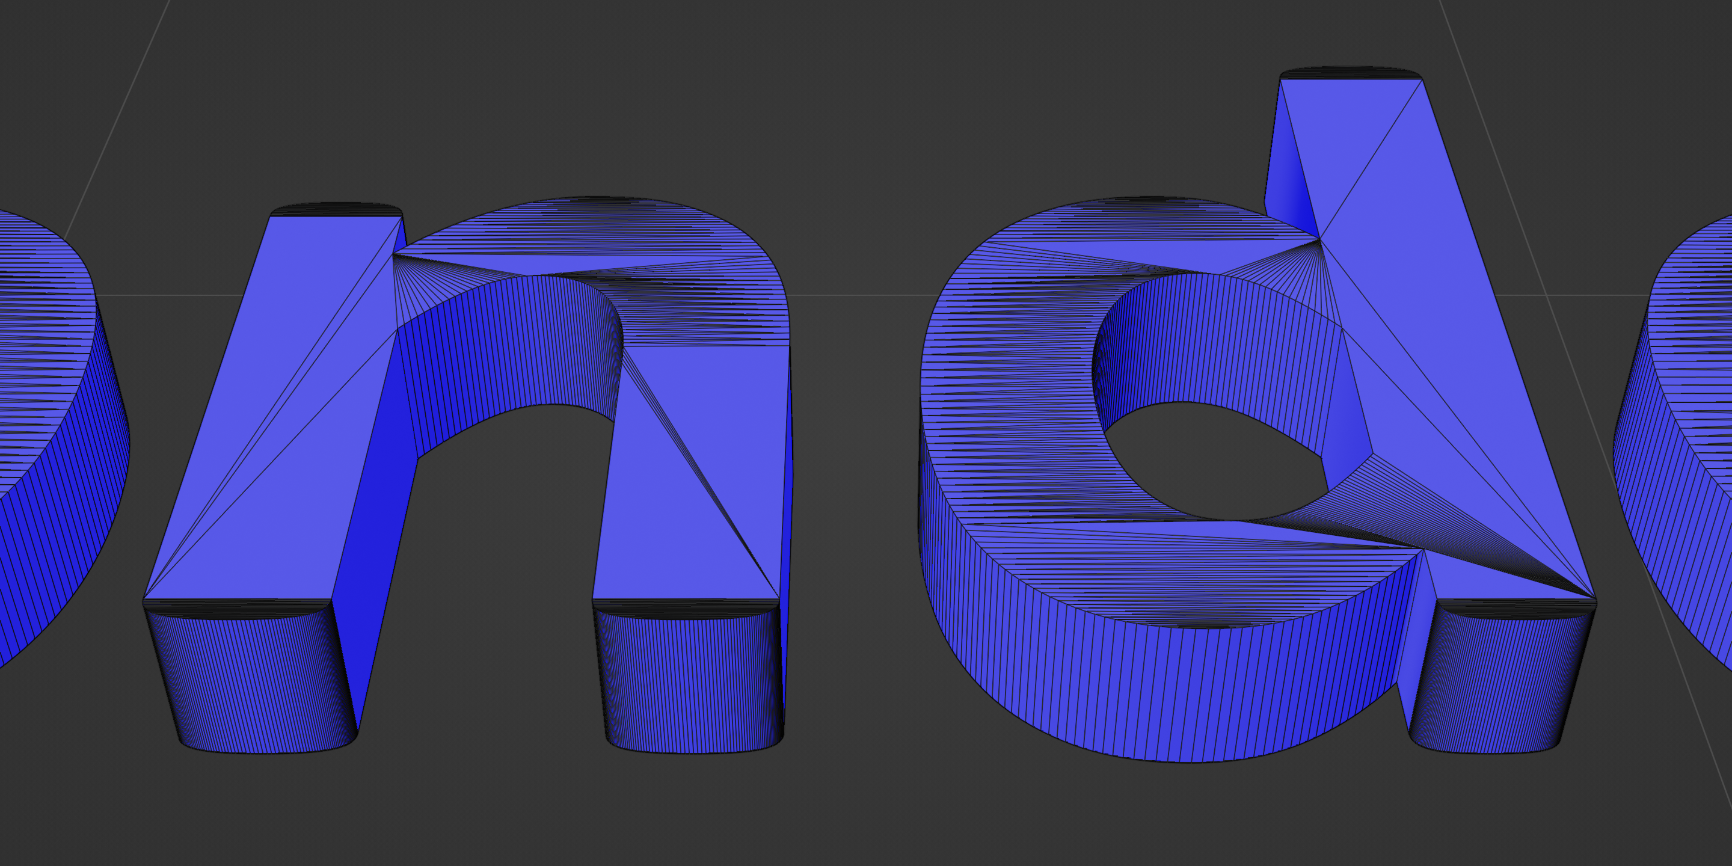Select the vertex where d's bowl meets ascender top
The image size is (1732, 866).
(x=1320, y=239)
